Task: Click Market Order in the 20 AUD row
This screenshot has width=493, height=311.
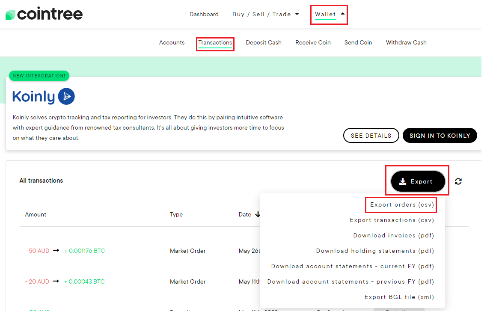Action: 188,281
